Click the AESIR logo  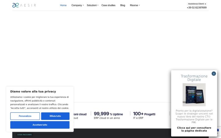coord(24,5)
